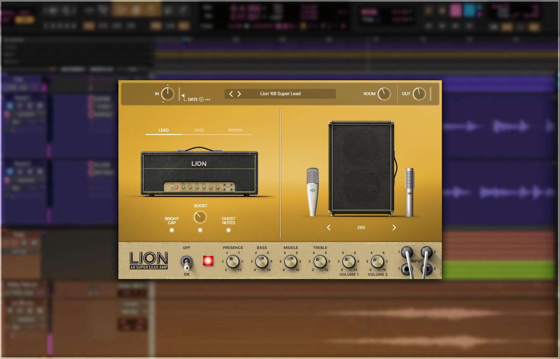Switch to the BASS amp tab
This screenshot has height=359, width=560.
[x=199, y=130]
